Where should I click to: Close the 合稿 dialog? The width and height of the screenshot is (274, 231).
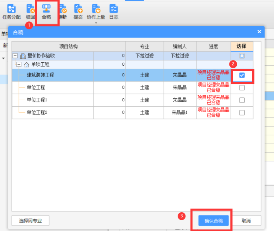[x=259, y=32]
